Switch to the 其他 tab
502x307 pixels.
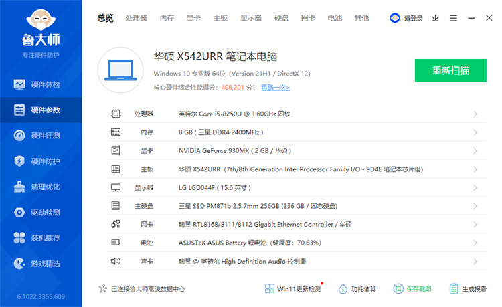(361, 18)
